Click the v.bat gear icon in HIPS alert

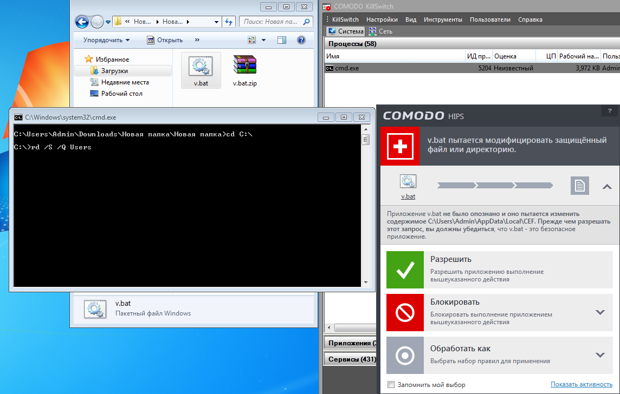(x=408, y=182)
